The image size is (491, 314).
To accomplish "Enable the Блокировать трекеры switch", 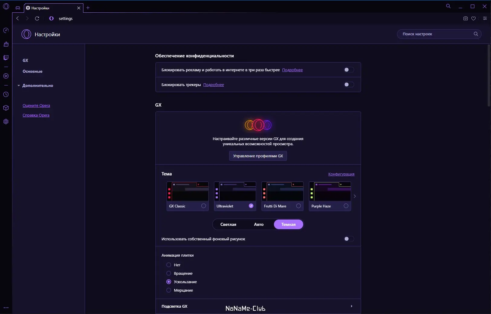I will click(349, 85).
